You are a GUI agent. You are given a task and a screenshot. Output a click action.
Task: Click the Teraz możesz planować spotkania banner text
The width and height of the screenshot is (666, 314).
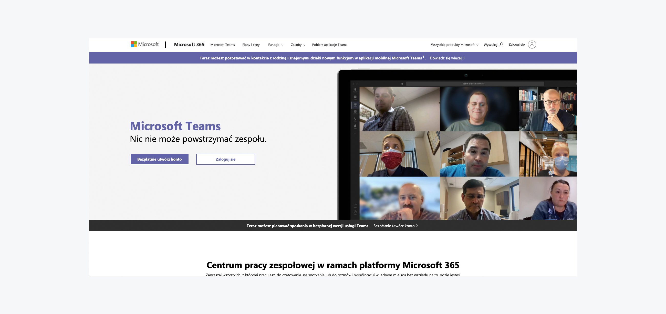pos(308,226)
